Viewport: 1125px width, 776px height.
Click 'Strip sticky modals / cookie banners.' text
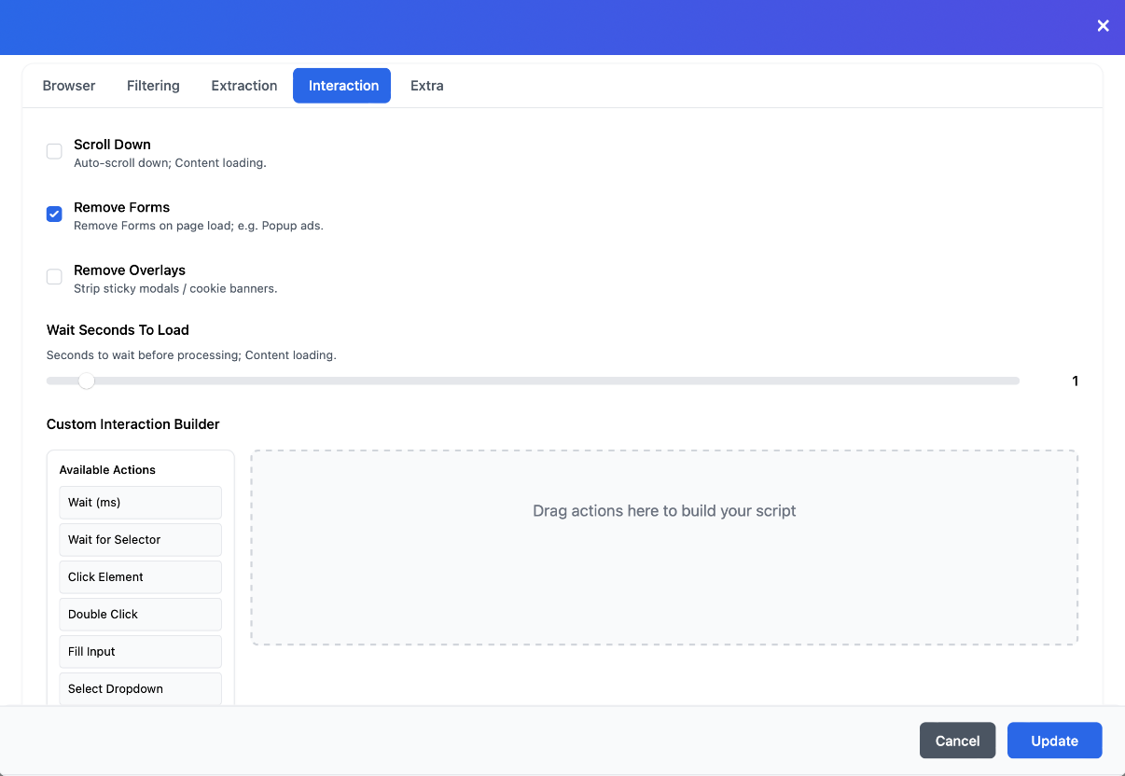[x=175, y=289]
